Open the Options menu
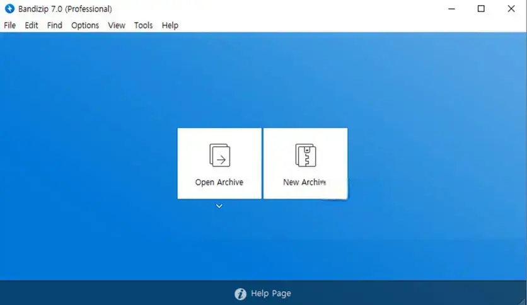This screenshot has height=305, width=527. [85, 25]
